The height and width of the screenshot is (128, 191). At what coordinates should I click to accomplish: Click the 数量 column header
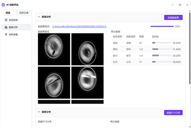coord(141,37)
